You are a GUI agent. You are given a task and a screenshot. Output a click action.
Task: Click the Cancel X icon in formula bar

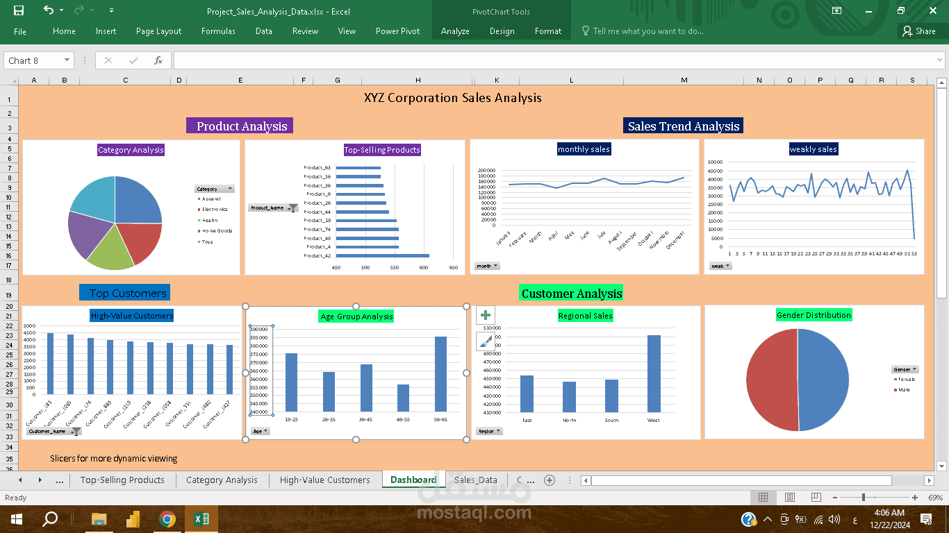(x=108, y=60)
